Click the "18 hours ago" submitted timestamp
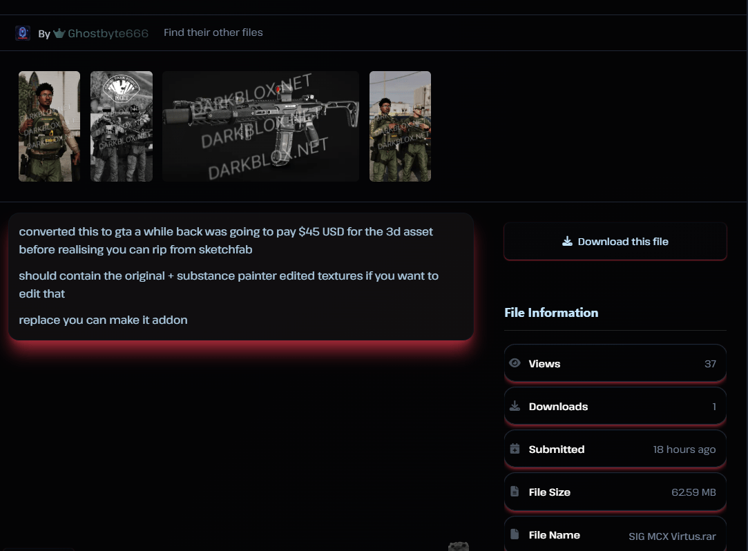 pyautogui.click(x=684, y=449)
